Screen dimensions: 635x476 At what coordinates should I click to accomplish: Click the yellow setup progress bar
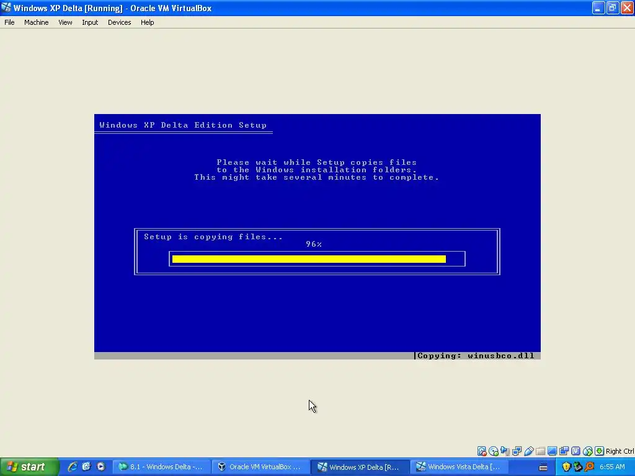point(309,259)
